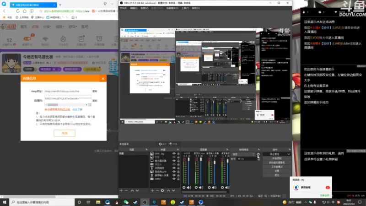Pop out the audio mixer dock panel

(227, 150)
